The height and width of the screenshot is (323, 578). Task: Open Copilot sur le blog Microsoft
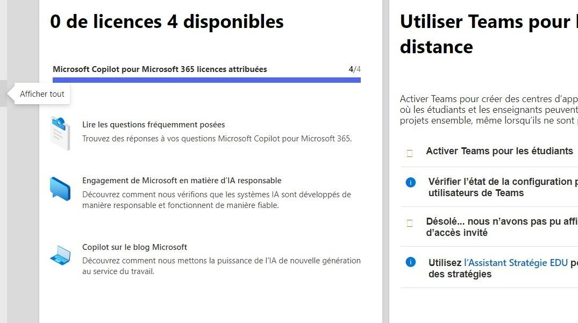pos(134,247)
